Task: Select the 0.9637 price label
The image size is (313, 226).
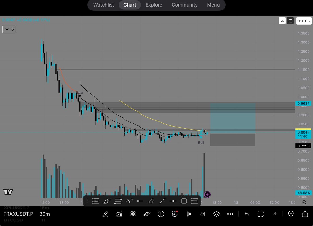Action: tap(303, 104)
